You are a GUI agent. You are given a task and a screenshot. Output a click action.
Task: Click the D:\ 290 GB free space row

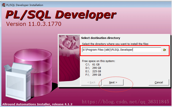pos(93,68)
